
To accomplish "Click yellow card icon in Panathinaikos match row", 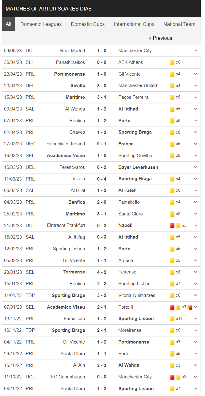I will click(x=172, y=62).
